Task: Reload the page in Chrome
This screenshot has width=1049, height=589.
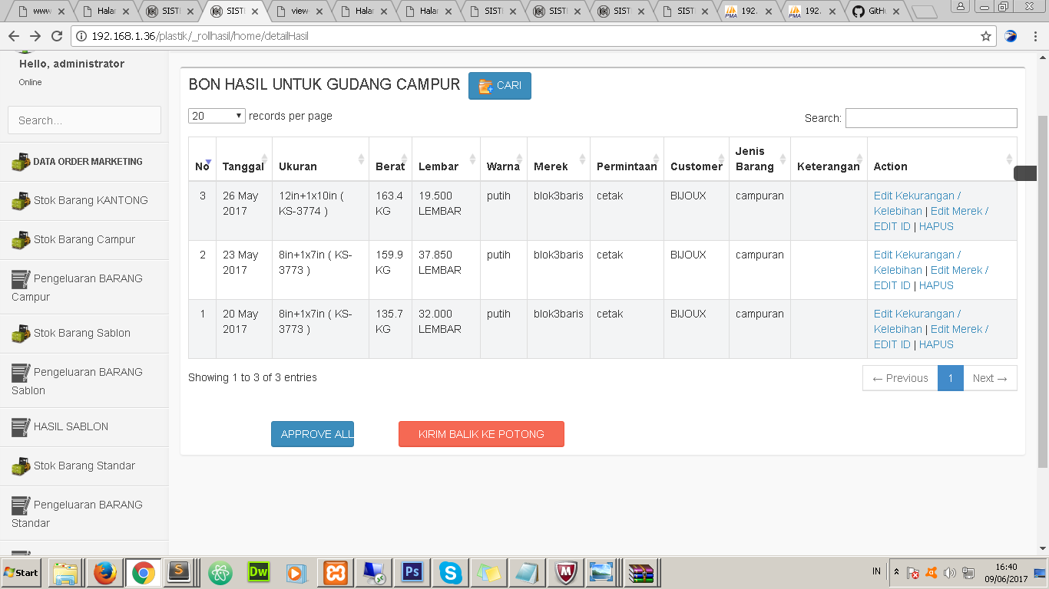Action: (x=56, y=36)
